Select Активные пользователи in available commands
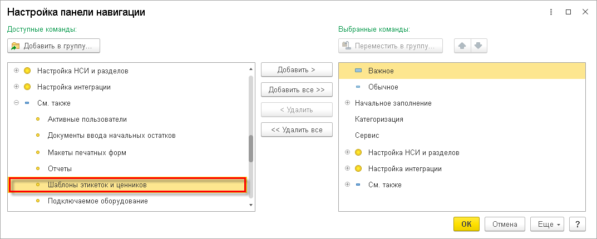The width and height of the screenshot is (597, 239). click(87, 120)
